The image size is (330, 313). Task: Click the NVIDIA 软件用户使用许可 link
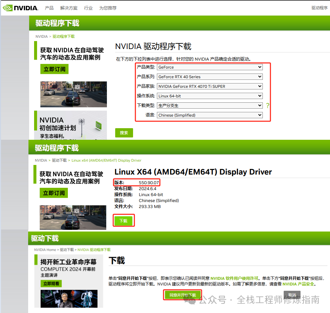(234, 278)
